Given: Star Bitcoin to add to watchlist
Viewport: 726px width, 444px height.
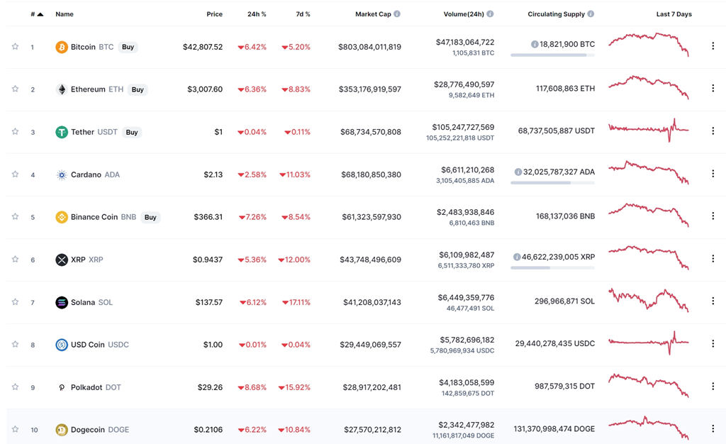Looking at the screenshot, I should 15,47.
